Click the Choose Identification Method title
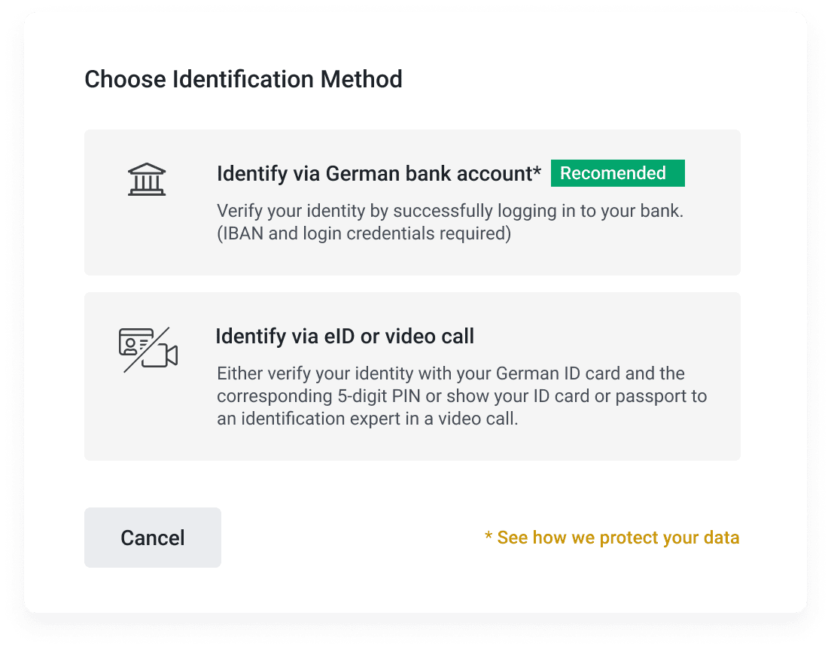Screen dimensions: 831x649 243,79
